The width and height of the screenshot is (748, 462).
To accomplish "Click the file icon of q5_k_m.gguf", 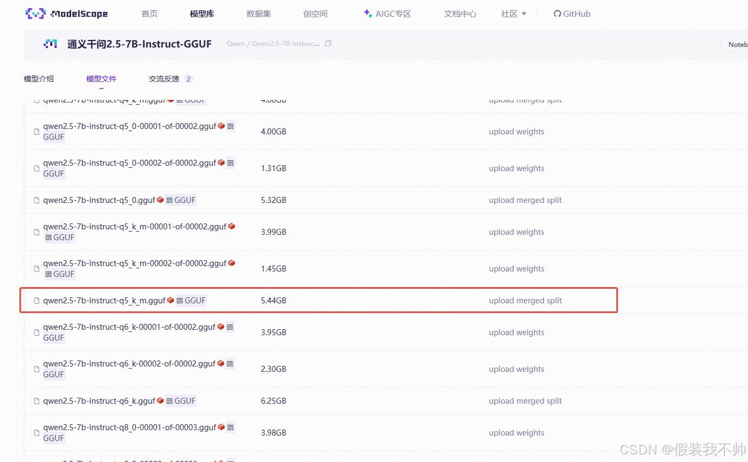I will [37, 301].
